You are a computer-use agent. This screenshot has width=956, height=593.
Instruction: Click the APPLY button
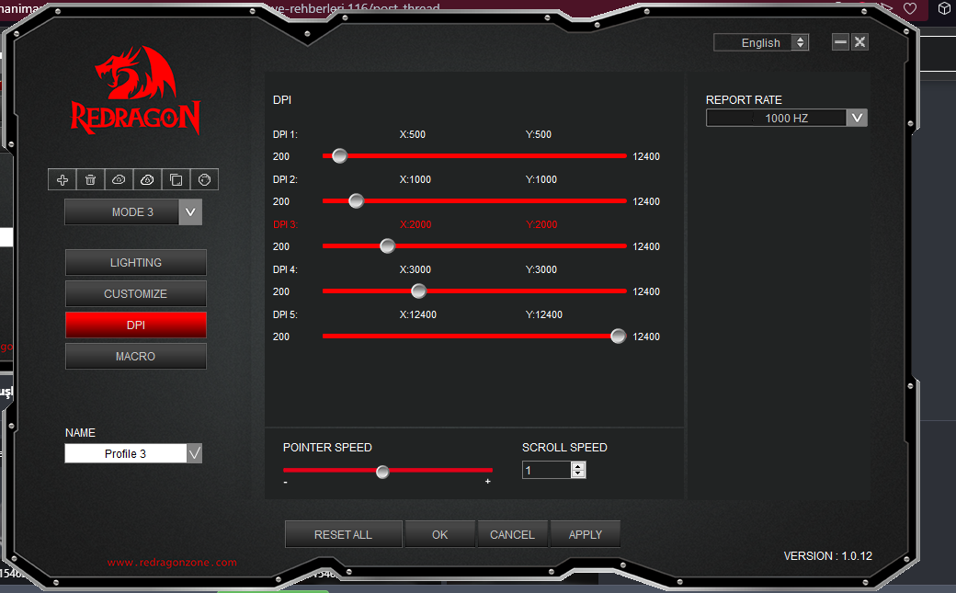click(586, 534)
